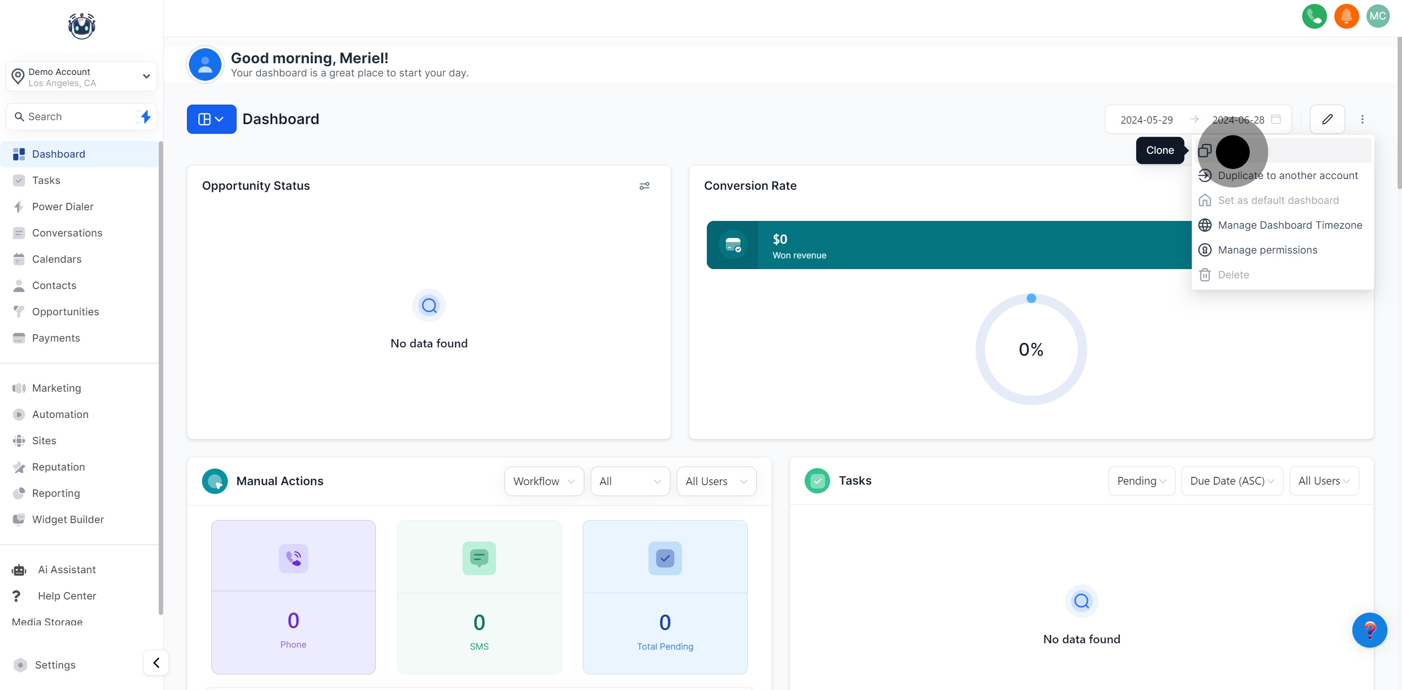
Task: Collapse the sidebar with arrow button
Action: click(x=156, y=662)
